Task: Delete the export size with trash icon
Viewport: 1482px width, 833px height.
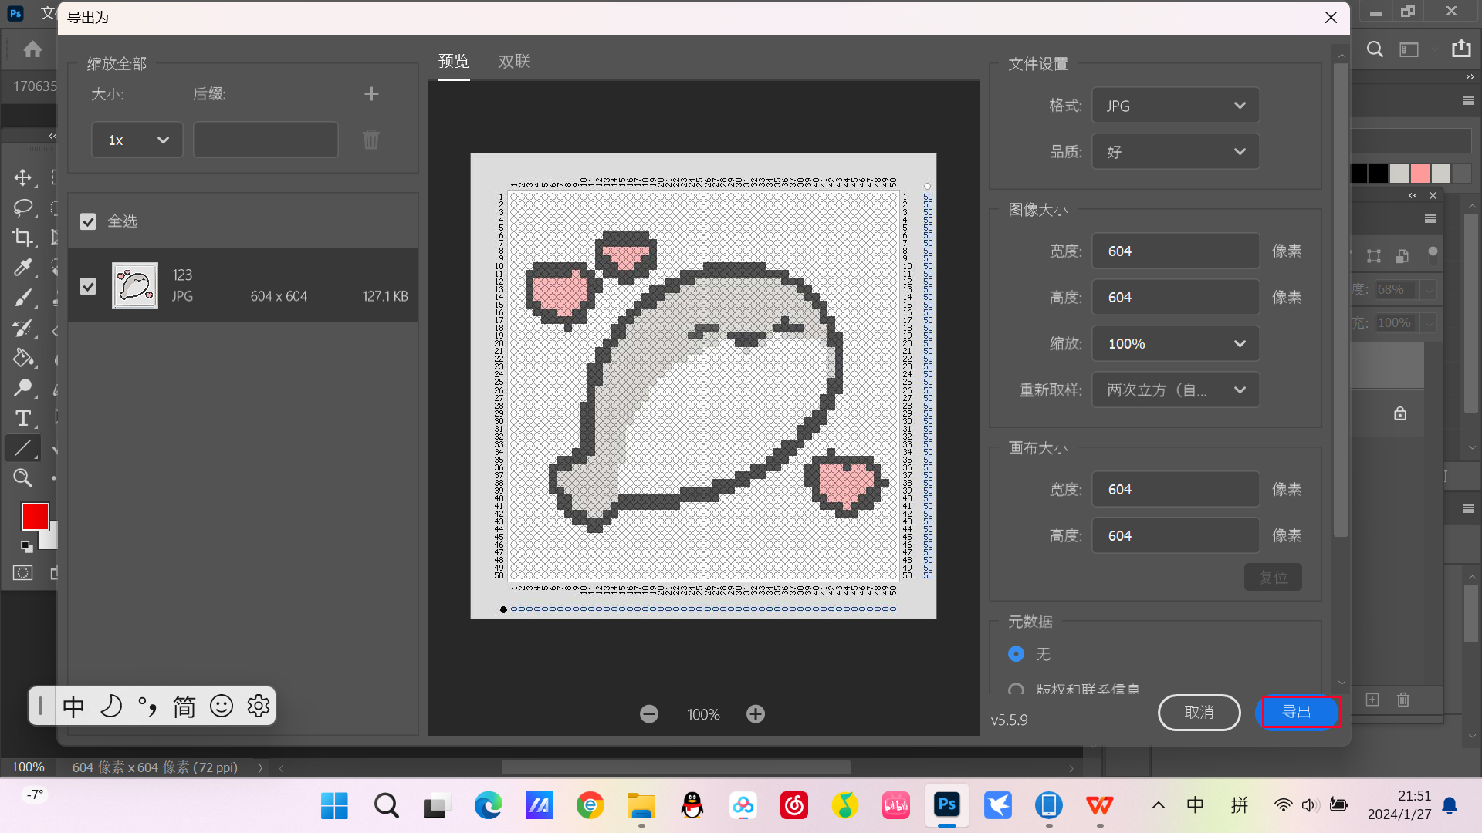Action: 371,140
